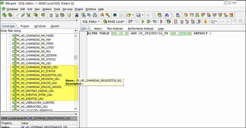The image size is (246, 128).
Task: Open the Grid menu
Action: [x=30, y=9]
